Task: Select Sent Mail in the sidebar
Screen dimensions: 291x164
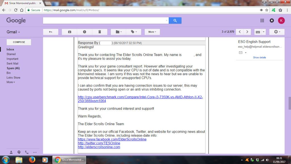Action: click(13, 63)
